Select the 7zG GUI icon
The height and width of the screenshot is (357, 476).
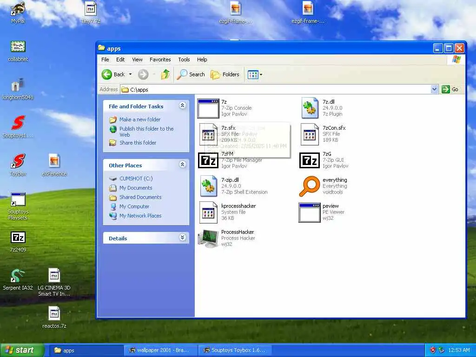pyautogui.click(x=310, y=160)
